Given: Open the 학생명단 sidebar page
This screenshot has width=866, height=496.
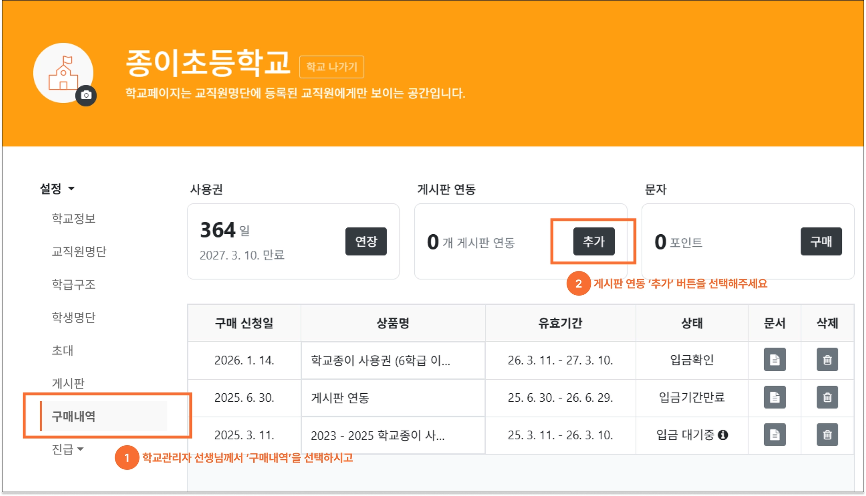Looking at the screenshot, I should coord(74,318).
